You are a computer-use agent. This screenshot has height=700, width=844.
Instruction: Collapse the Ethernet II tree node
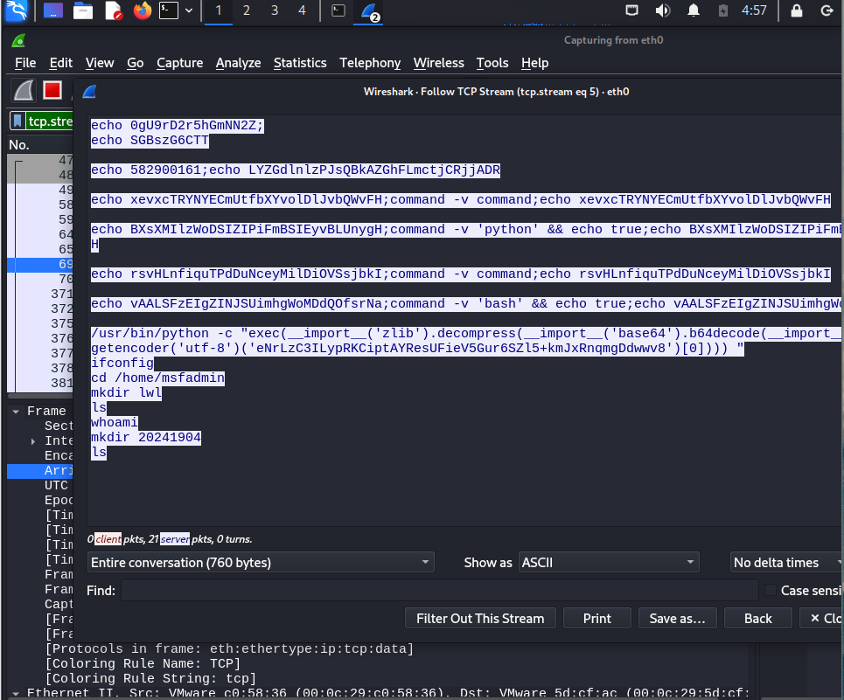point(16,694)
